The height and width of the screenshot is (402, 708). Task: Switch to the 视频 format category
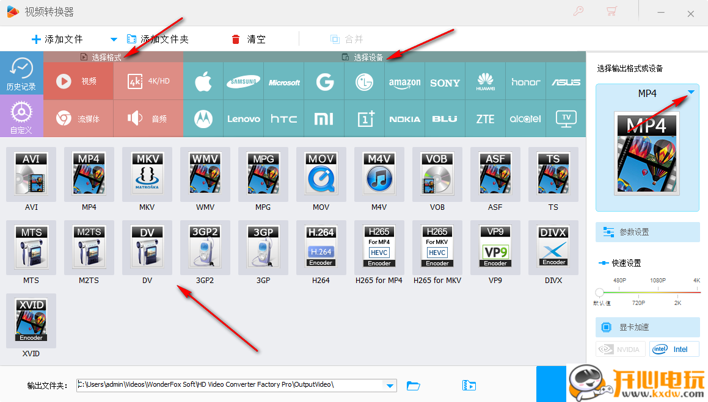click(x=78, y=81)
